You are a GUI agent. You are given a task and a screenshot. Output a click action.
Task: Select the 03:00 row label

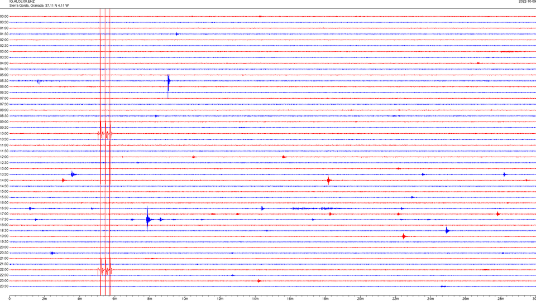pyautogui.click(x=4, y=51)
